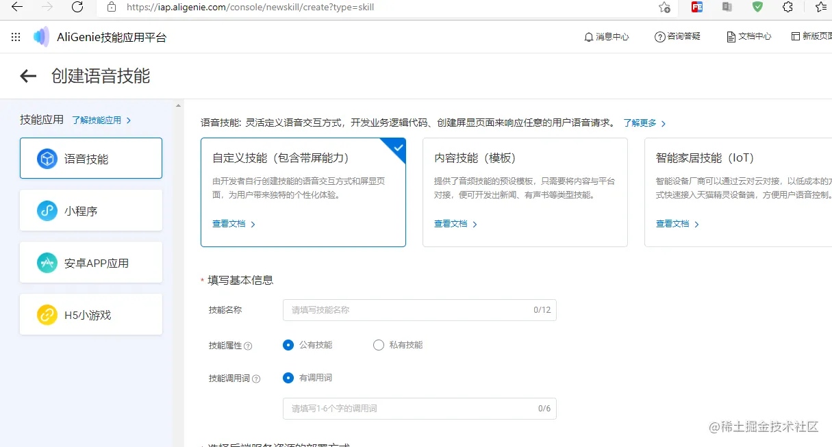Click sidebar scrollbar up arrow
The width and height of the screenshot is (832, 447).
(179, 105)
